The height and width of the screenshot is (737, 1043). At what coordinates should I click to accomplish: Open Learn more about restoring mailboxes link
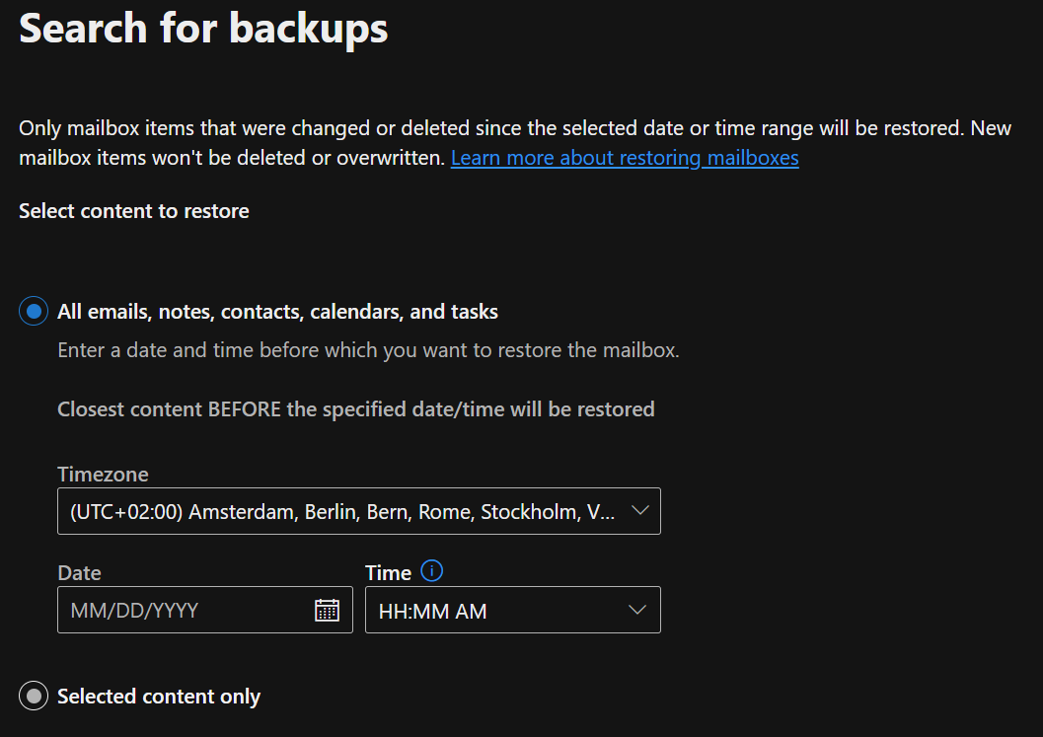click(625, 158)
